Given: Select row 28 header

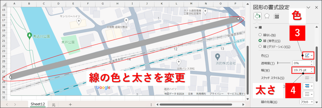Looking at the screenshot, I should (x=4, y=77).
